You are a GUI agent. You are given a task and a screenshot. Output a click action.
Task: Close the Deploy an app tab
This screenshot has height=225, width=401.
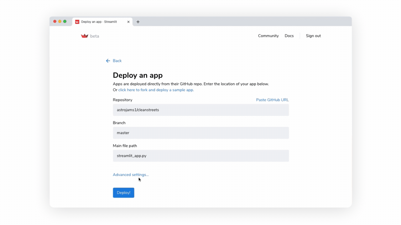[128, 22]
